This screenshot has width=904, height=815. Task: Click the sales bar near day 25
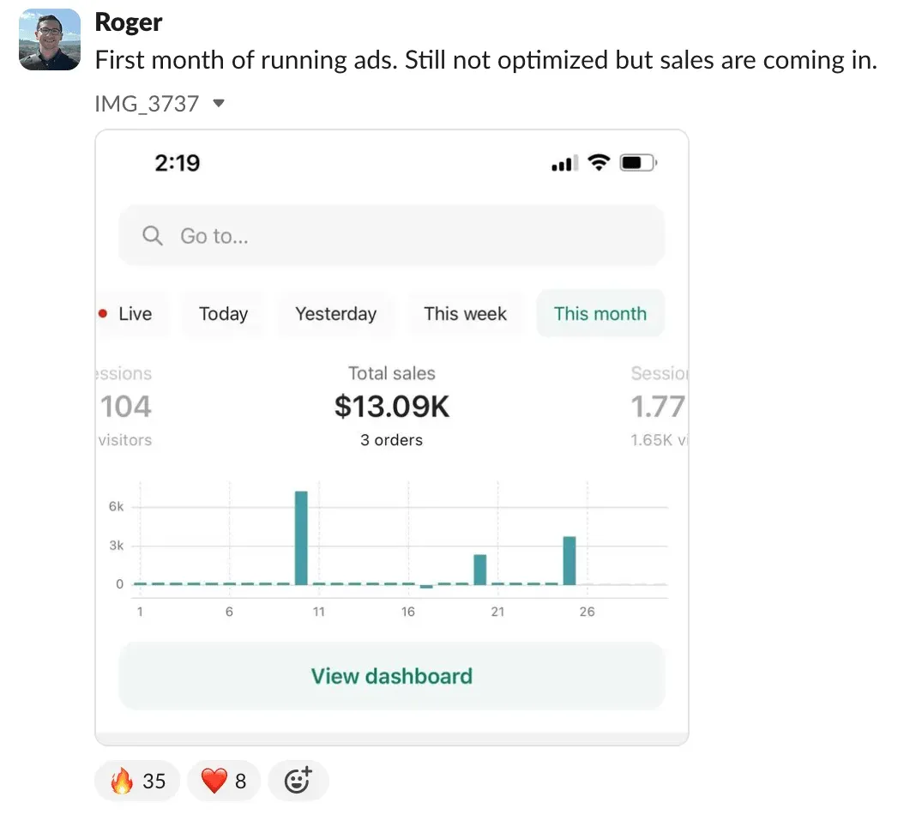click(x=569, y=561)
